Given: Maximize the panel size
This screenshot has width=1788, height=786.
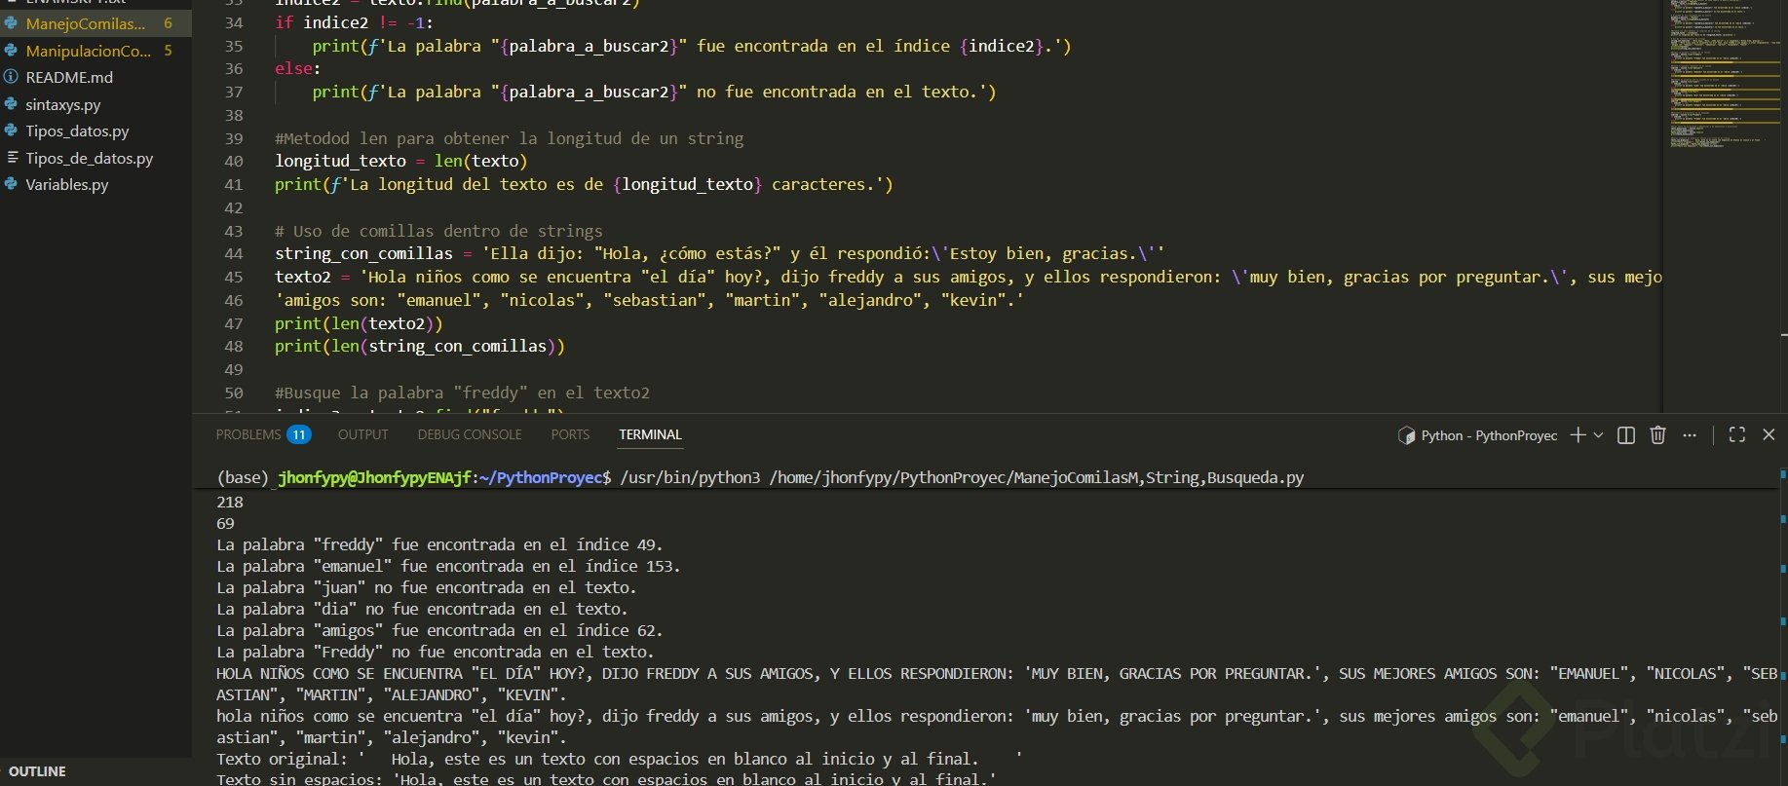Looking at the screenshot, I should 1737,435.
